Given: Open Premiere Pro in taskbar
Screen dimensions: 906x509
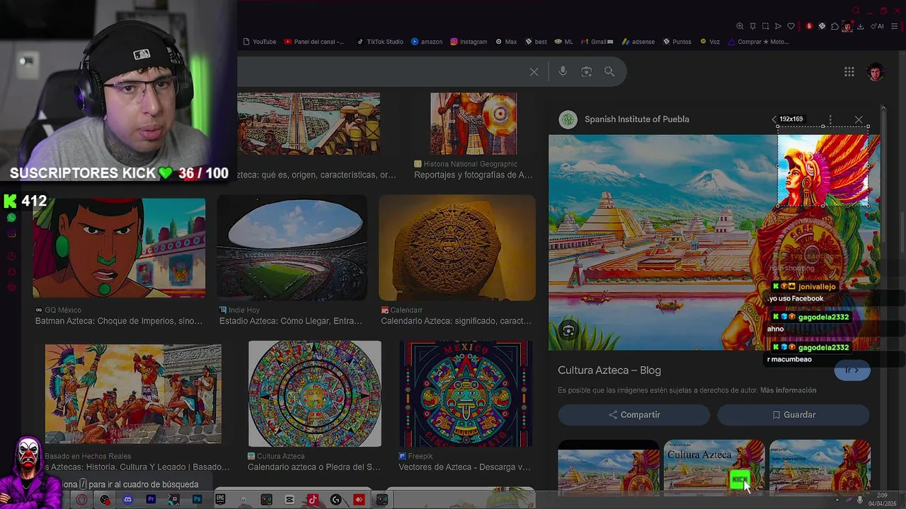Looking at the screenshot, I should coord(151,500).
